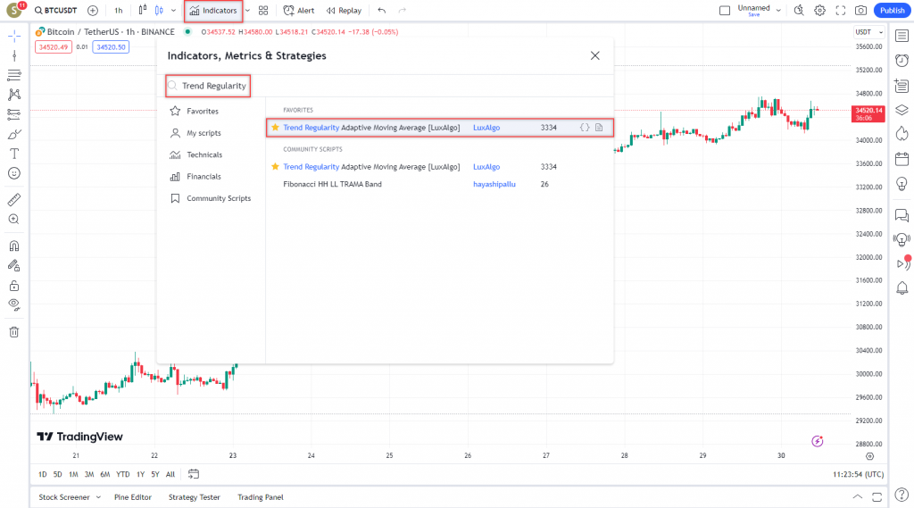Redo the last undone action
The image size is (914, 508).
point(403,11)
